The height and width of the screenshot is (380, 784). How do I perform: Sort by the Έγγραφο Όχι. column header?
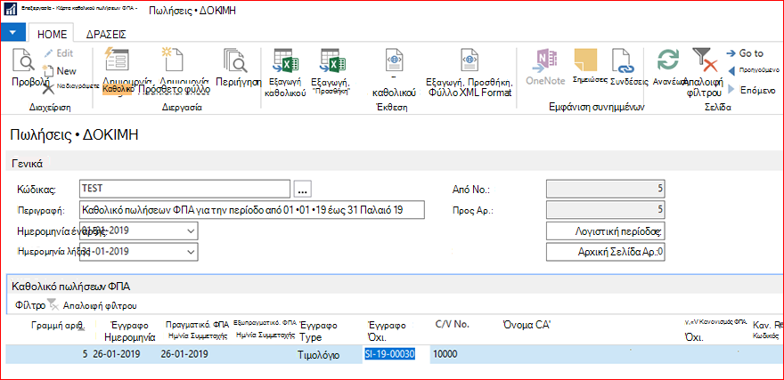click(386, 331)
